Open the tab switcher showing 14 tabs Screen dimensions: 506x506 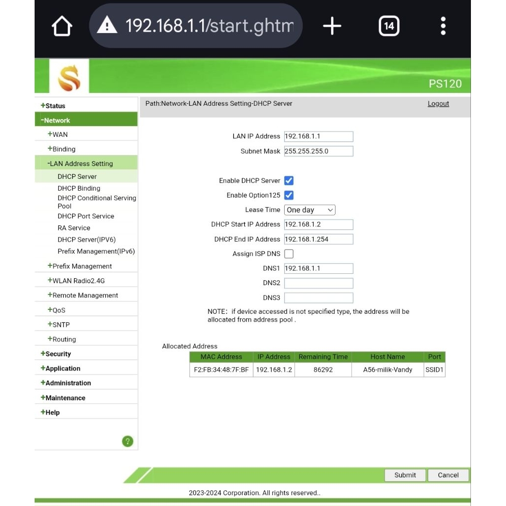[389, 26]
